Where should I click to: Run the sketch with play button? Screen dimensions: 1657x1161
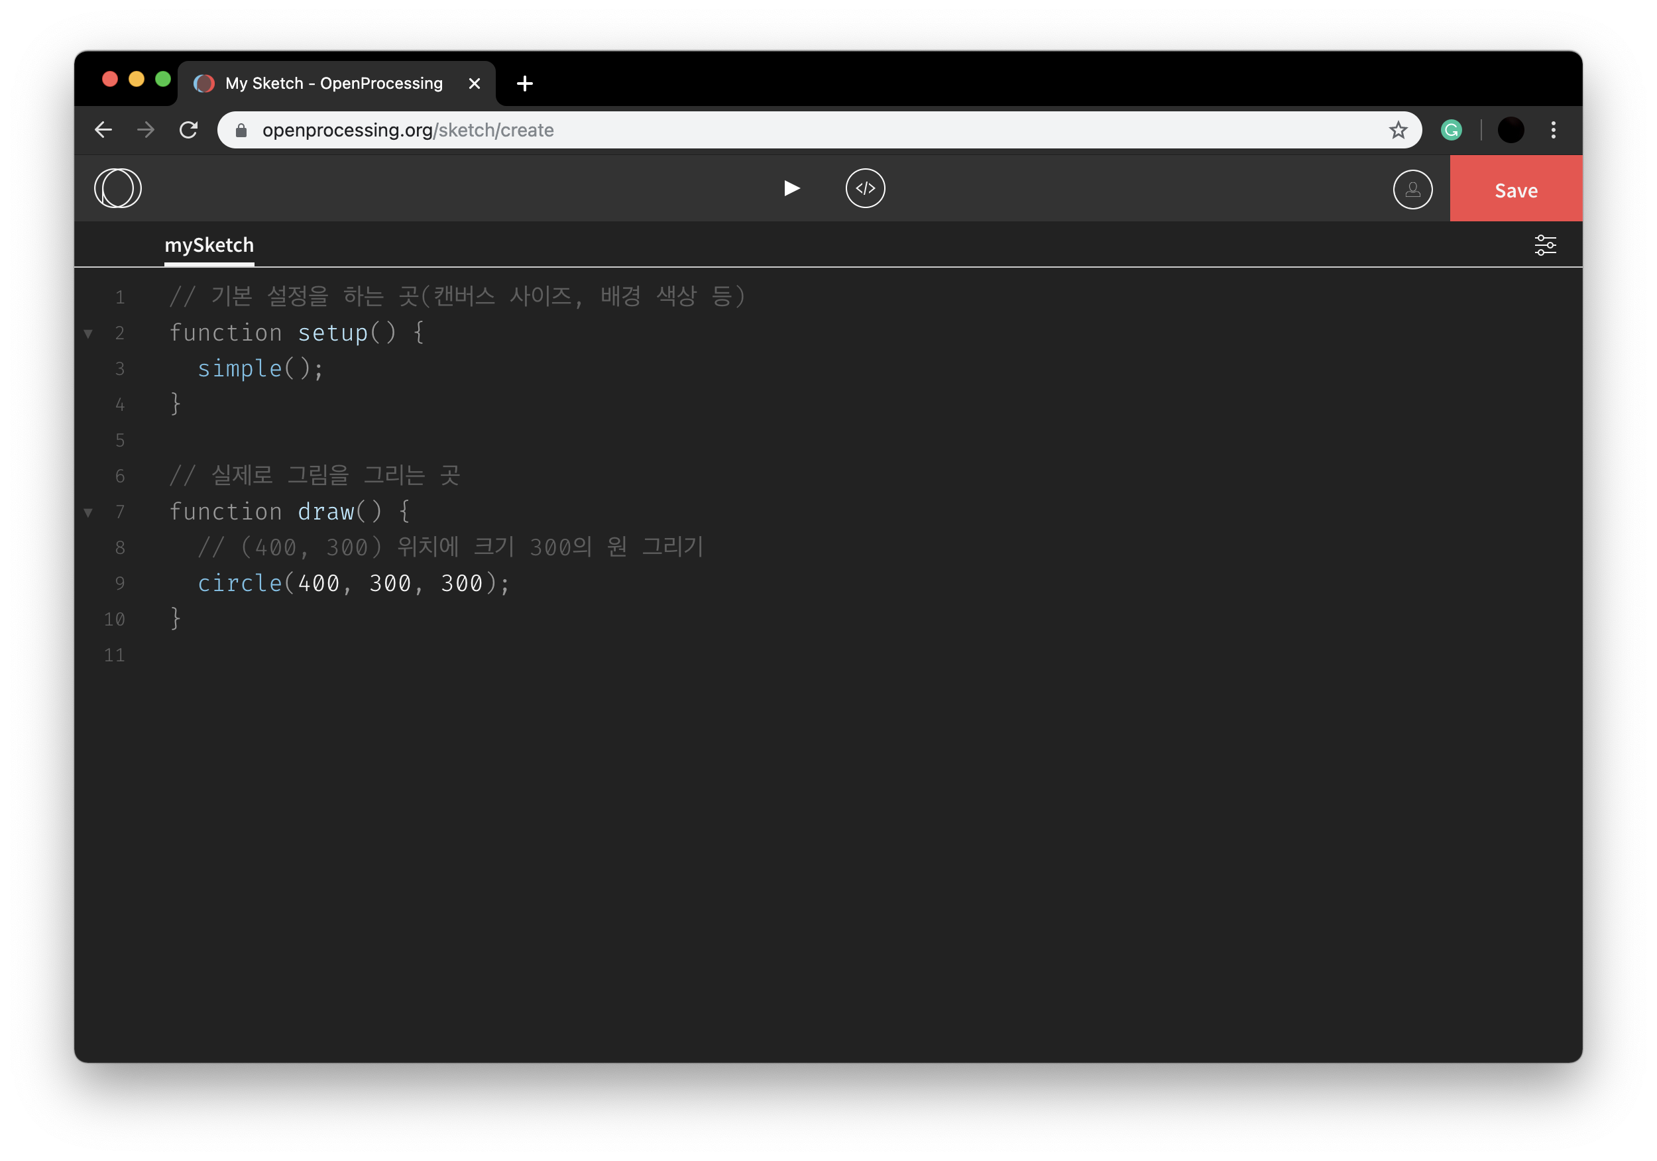(x=791, y=188)
